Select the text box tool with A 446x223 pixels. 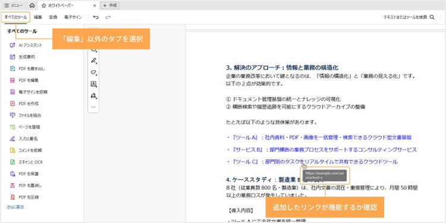(93, 84)
